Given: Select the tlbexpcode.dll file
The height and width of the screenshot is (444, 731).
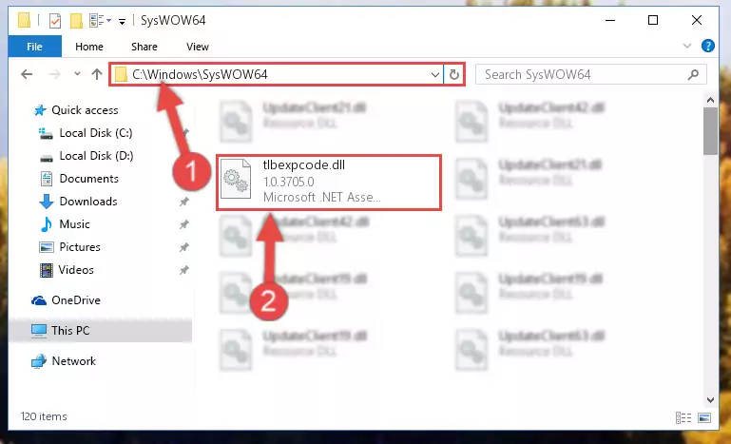Looking at the screenshot, I should click(329, 183).
